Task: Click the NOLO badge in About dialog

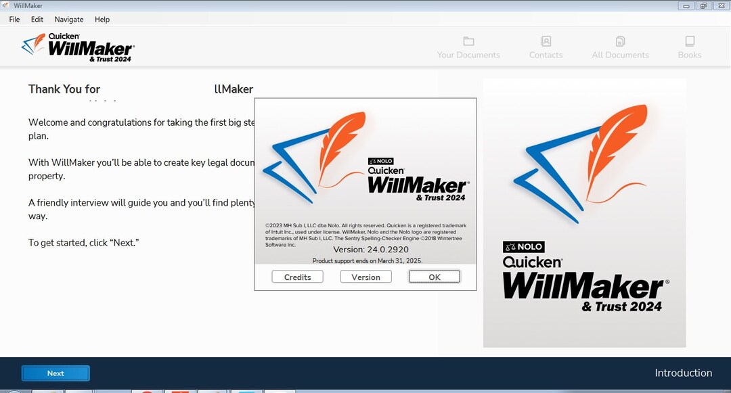Action: (381, 161)
